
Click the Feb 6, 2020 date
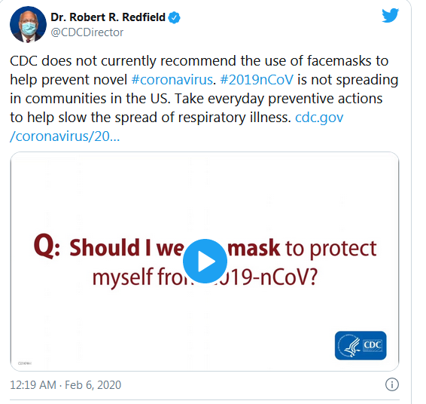pos(93,385)
